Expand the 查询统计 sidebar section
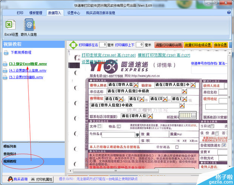Screen dimensions: 234x185 click(x=10, y=154)
